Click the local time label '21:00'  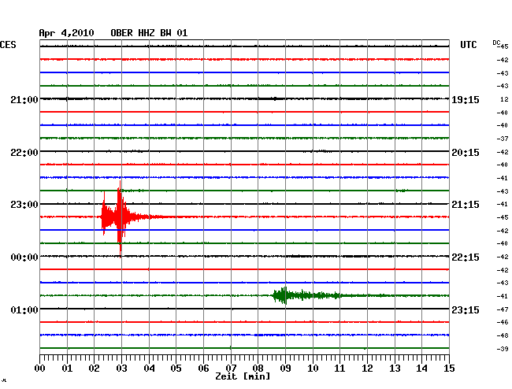[x=24, y=99]
